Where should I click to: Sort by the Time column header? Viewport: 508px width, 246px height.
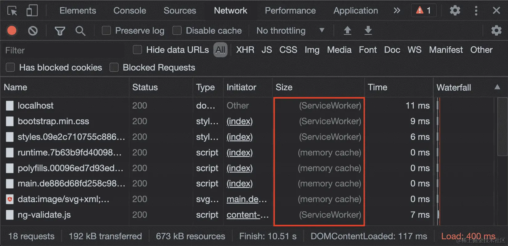(x=399, y=88)
